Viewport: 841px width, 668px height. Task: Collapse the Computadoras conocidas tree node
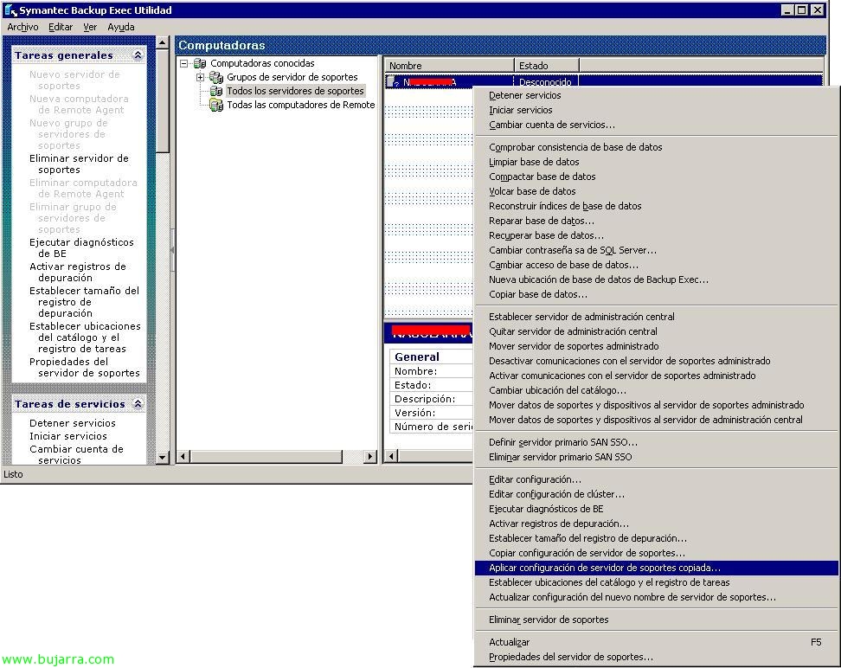click(x=184, y=63)
